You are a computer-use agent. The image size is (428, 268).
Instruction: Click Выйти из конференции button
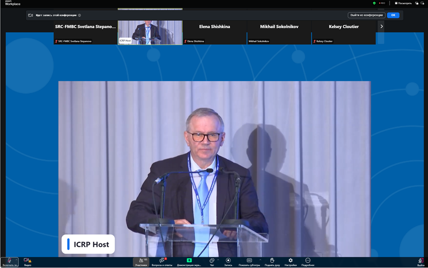point(367,15)
